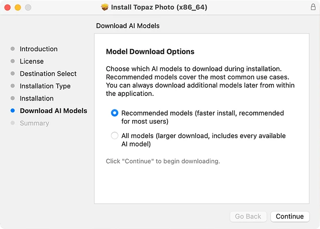Click the Installation Type step
This screenshot has height=229, width=320.
[45, 86]
